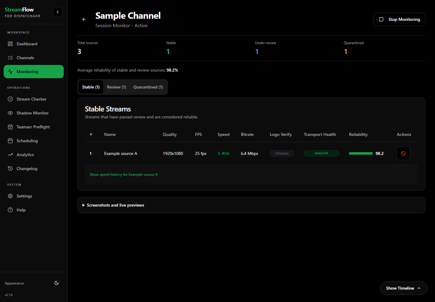The width and height of the screenshot is (435, 302).
Task: Click the 25 fps value
Action: [201, 153]
